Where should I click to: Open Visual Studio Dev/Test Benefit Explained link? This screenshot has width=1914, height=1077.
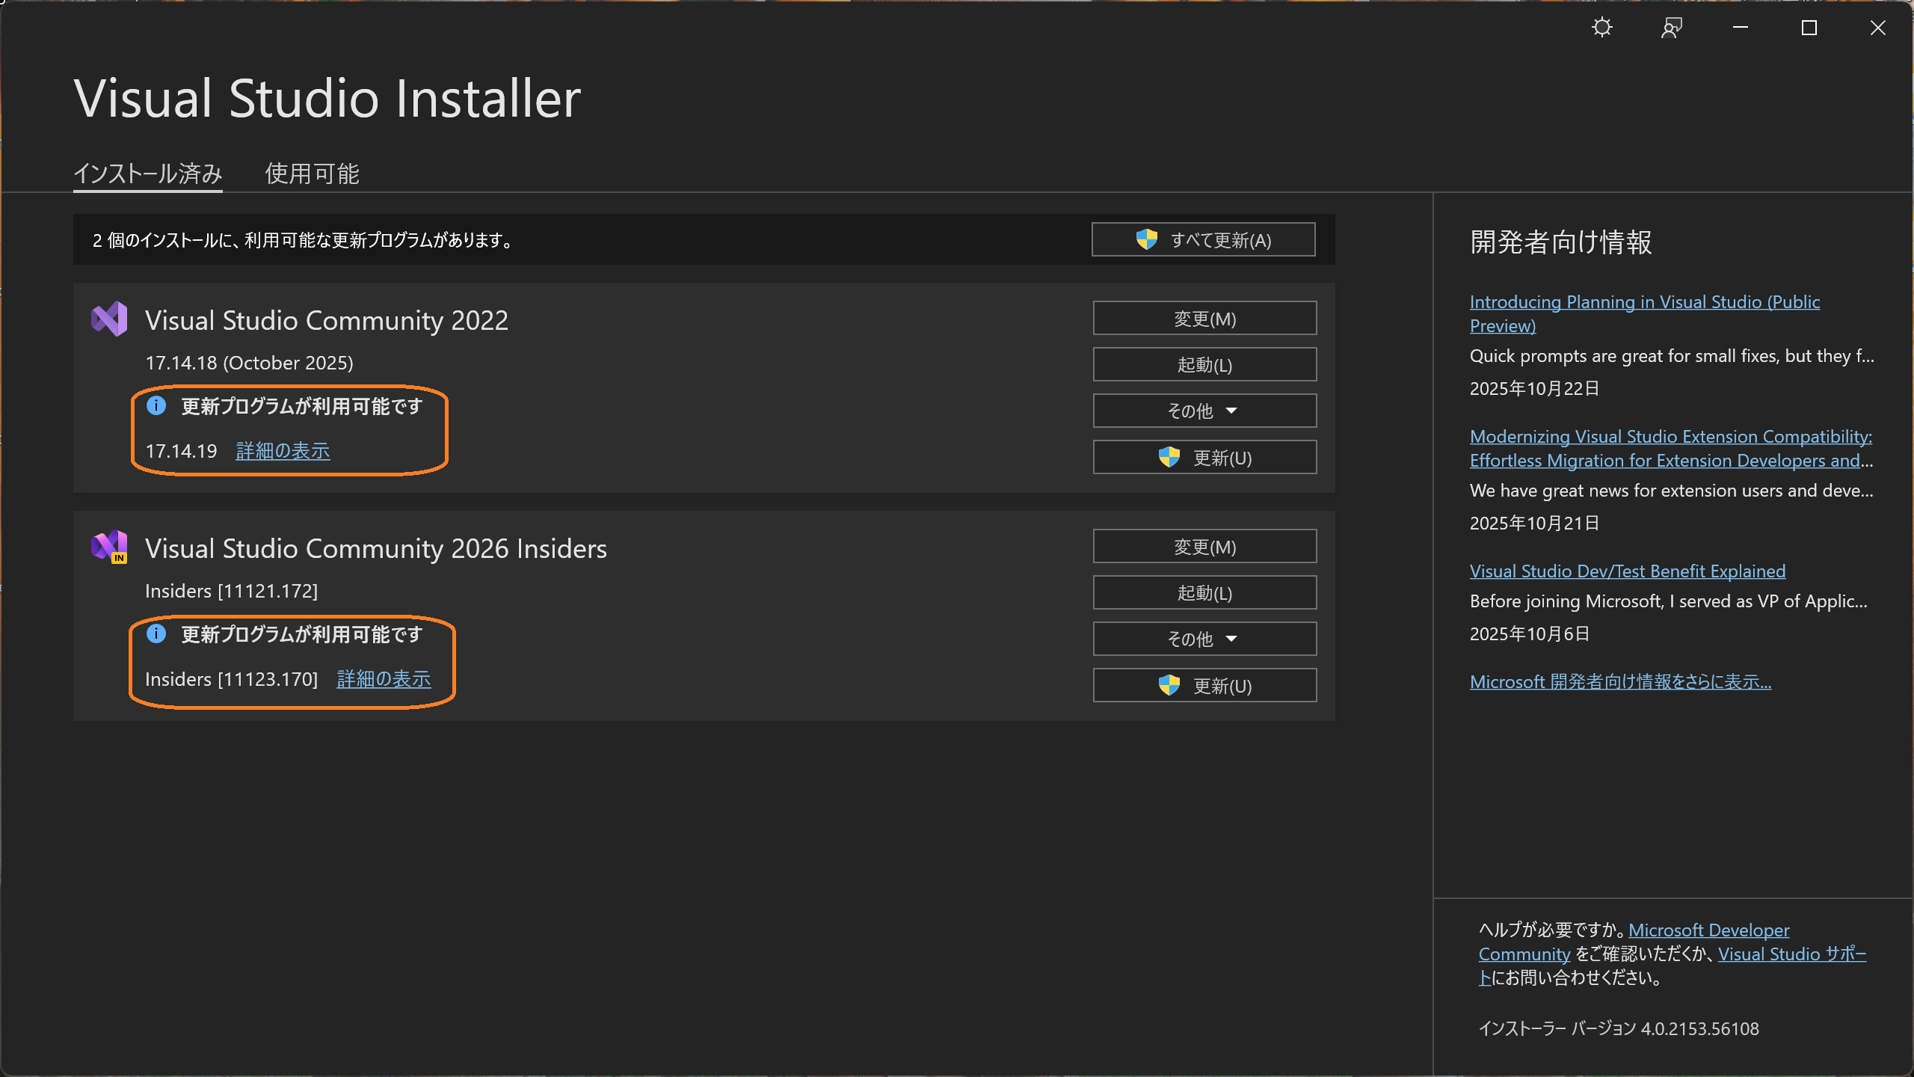point(1627,571)
